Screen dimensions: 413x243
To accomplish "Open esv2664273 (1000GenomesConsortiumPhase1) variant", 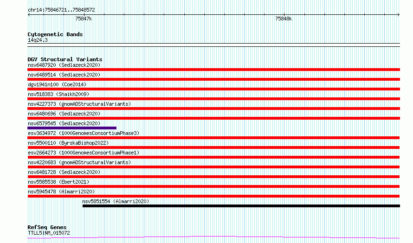I will 84,153.
